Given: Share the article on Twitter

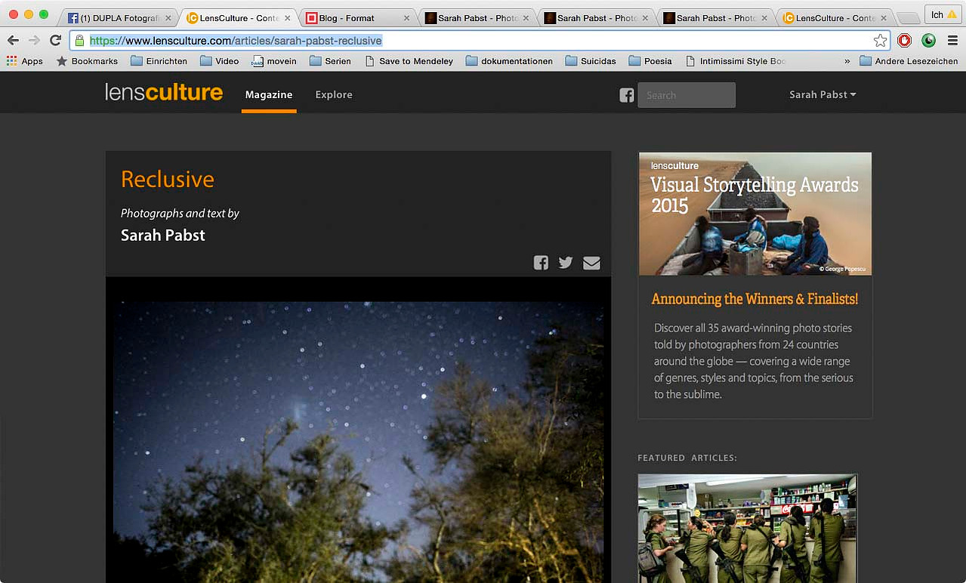Looking at the screenshot, I should tap(566, 263).
